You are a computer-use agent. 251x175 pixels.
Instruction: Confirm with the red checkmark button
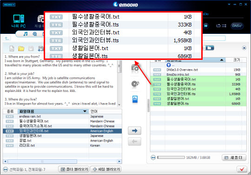[x=242, y=169]
